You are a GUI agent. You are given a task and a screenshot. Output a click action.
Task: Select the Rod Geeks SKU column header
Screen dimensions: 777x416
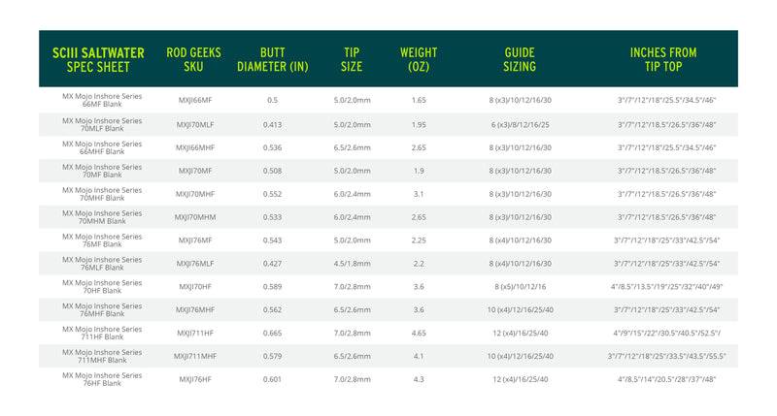(191, 59)
